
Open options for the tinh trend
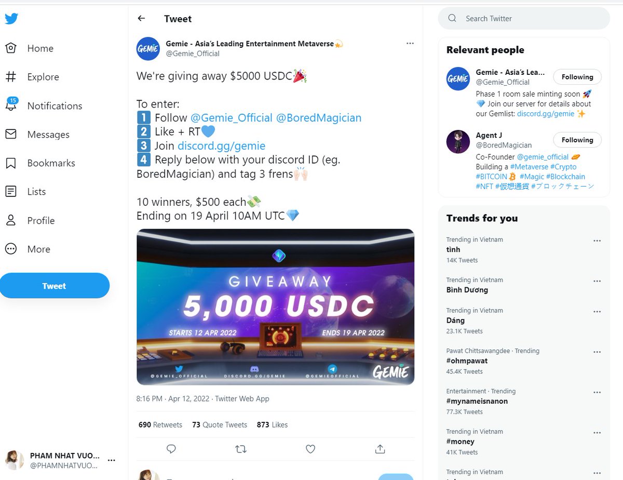pos(597,241)
